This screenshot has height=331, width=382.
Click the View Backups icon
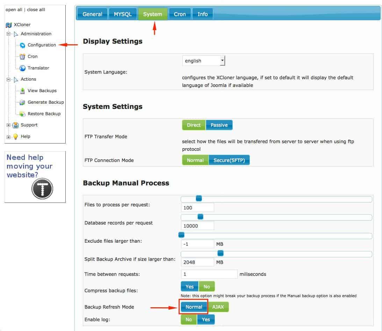click(x=22, y=91)
